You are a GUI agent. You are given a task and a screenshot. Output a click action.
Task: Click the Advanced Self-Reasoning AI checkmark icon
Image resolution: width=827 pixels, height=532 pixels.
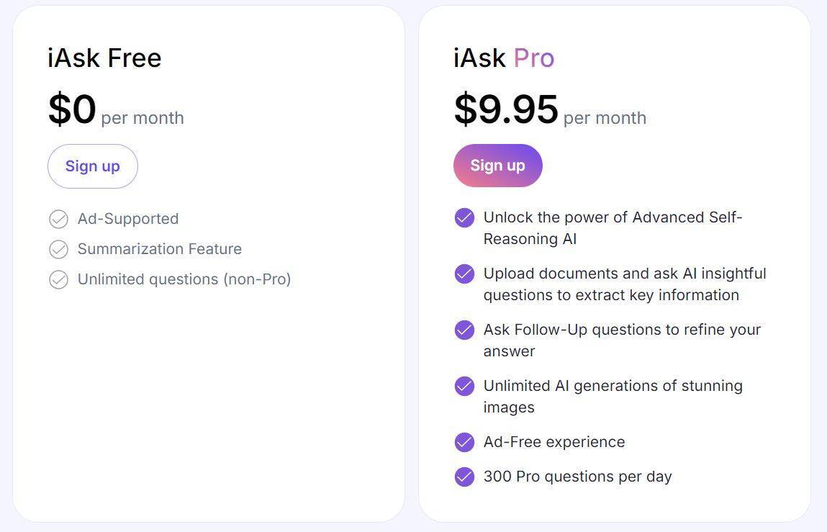coord(464,217)
